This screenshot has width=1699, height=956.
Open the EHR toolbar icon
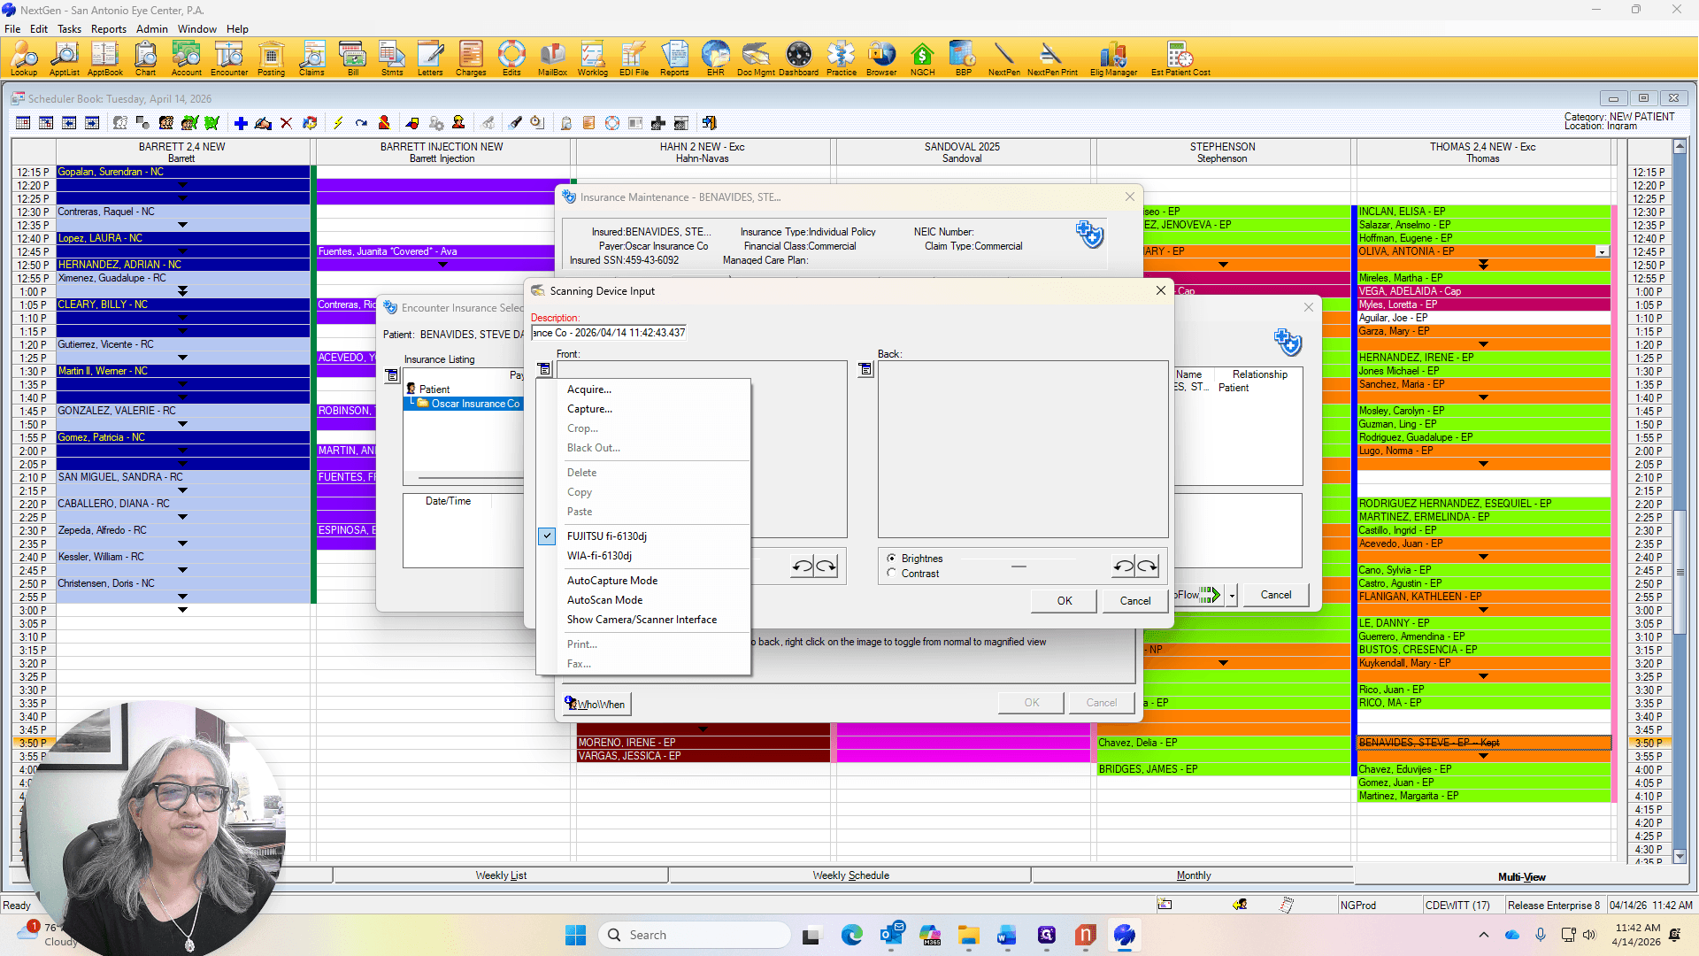716,58
